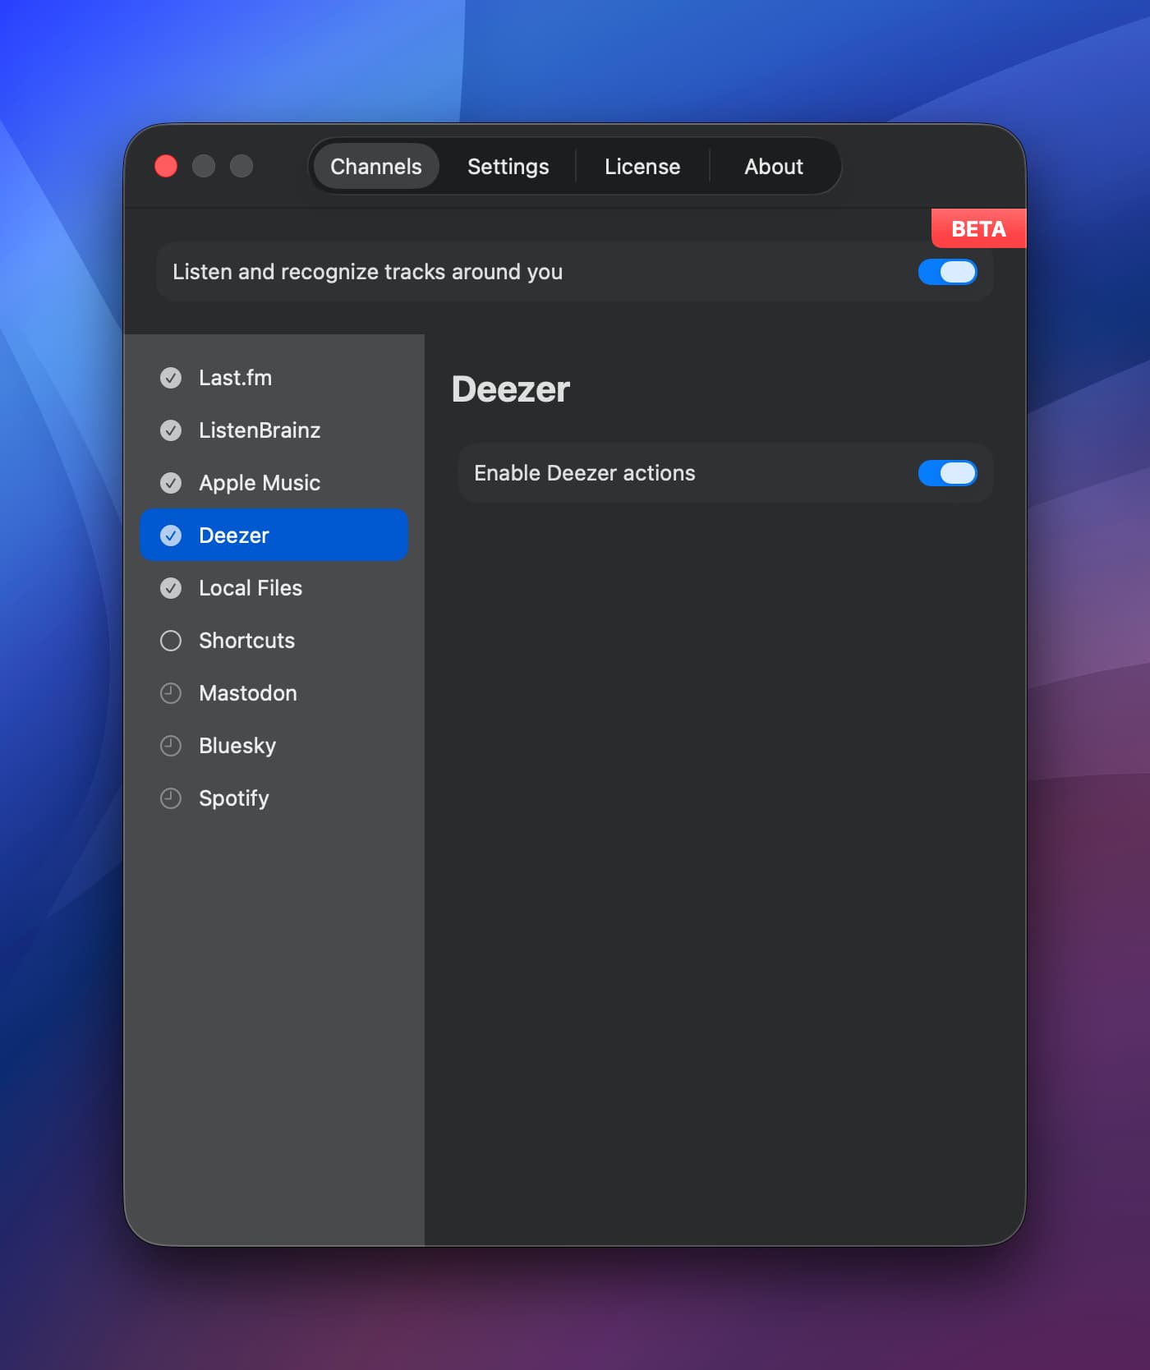Image resolution: width=1150 pixels, height=1370 pixels.
Task: Select the Channels tab
Action: click(376, 167)
